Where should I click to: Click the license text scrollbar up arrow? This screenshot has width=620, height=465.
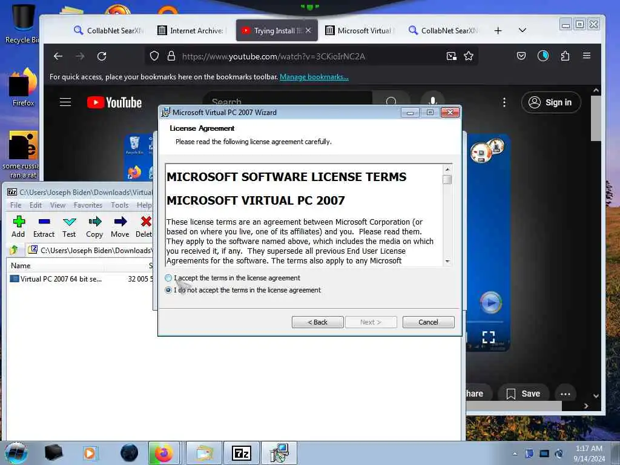point(447,170)
